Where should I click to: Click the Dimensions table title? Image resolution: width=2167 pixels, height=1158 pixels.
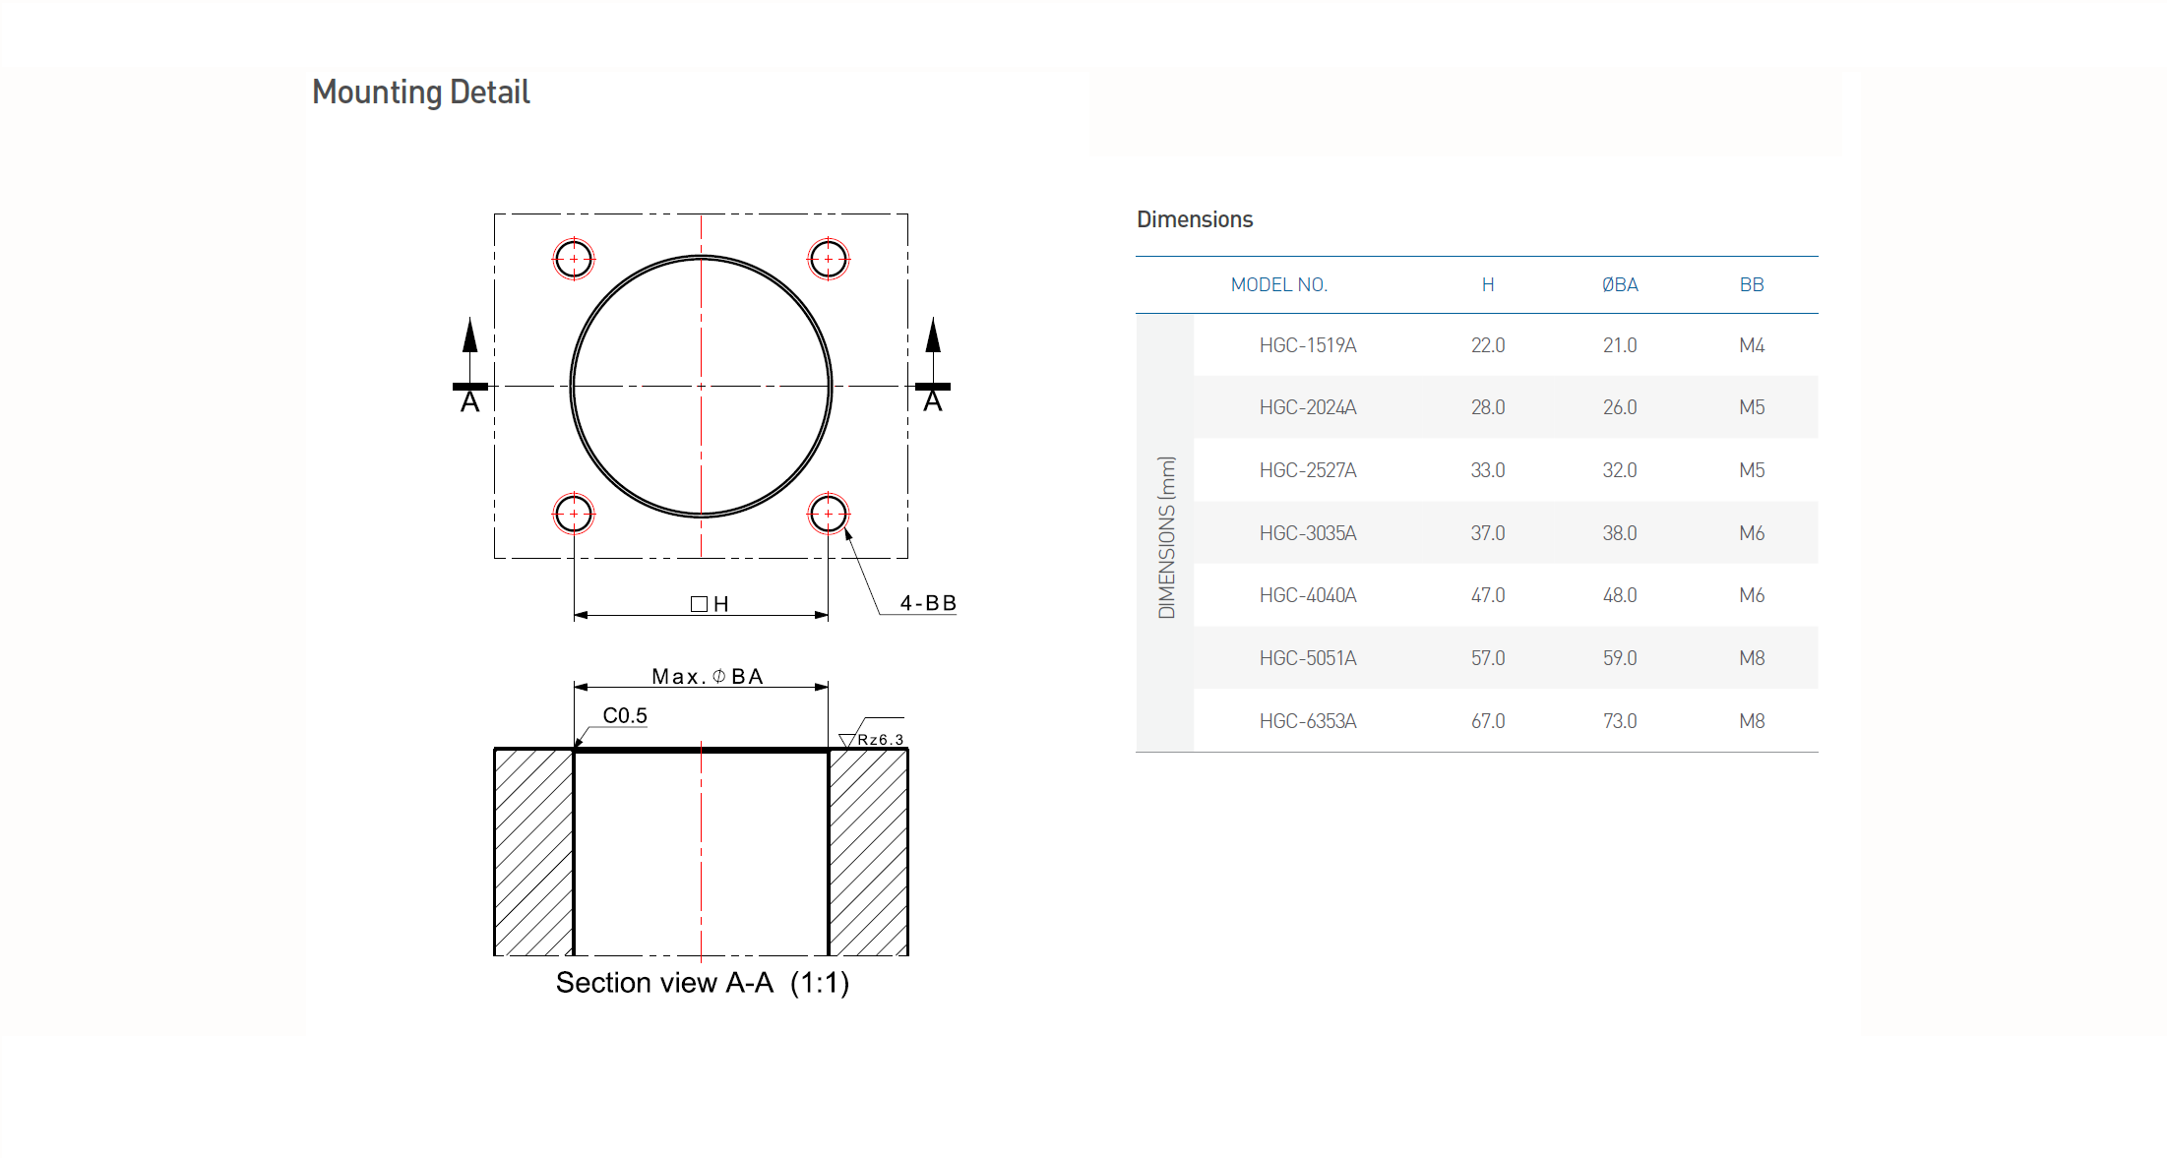point(1194,219)
